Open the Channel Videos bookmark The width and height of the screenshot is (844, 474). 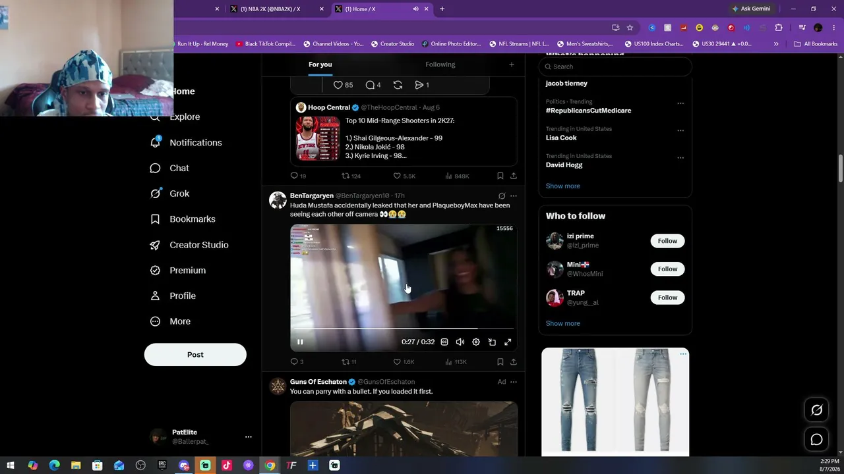coord(334,44)
